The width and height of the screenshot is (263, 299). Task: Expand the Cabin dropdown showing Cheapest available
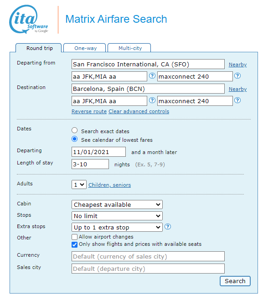(x=117, y=204)
